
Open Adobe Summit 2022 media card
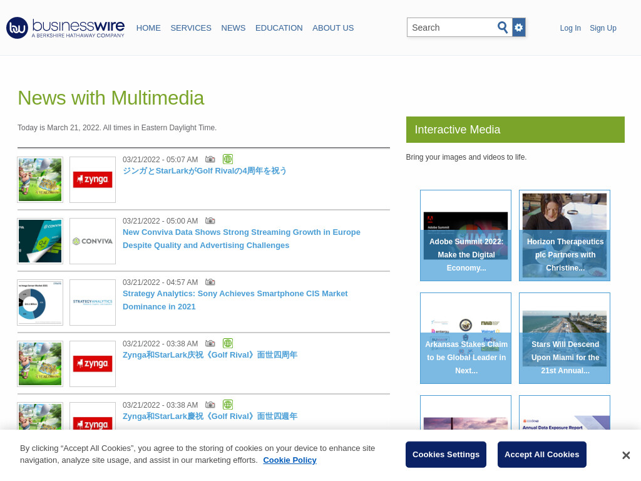coord(466,235)
